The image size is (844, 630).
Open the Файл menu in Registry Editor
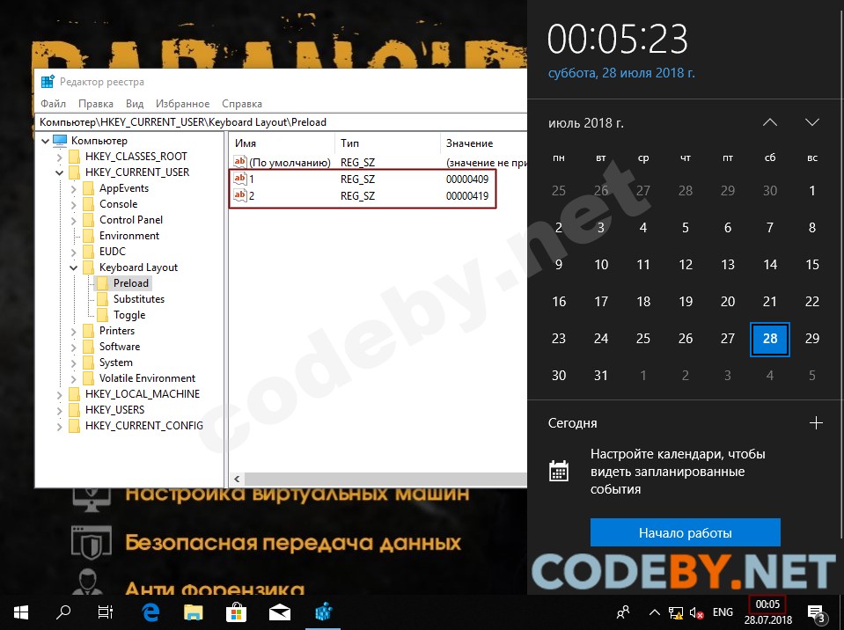pos(54,103)
